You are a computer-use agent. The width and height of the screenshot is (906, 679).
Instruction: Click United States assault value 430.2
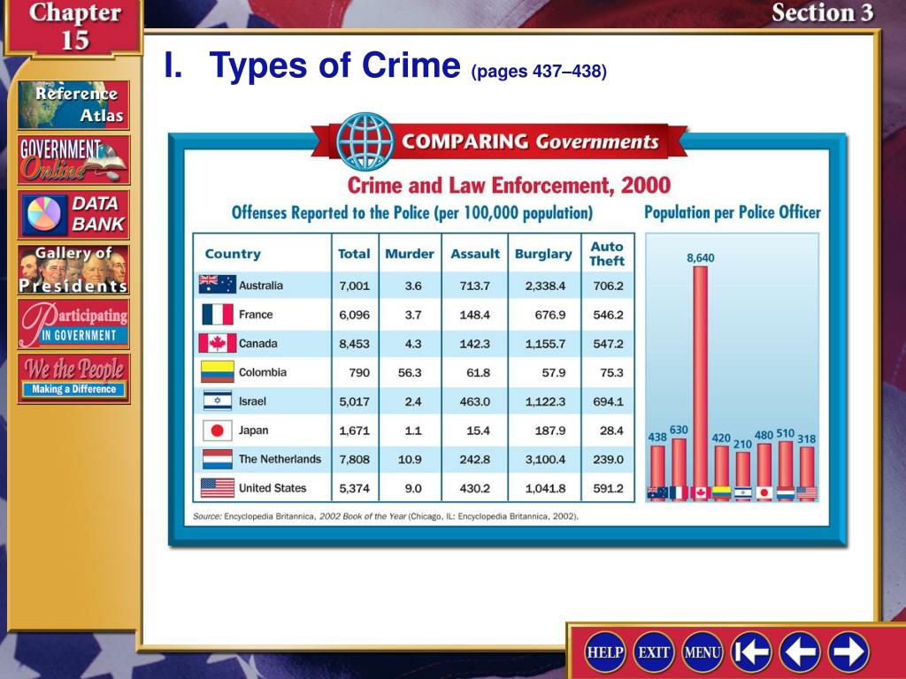point(474,488)
